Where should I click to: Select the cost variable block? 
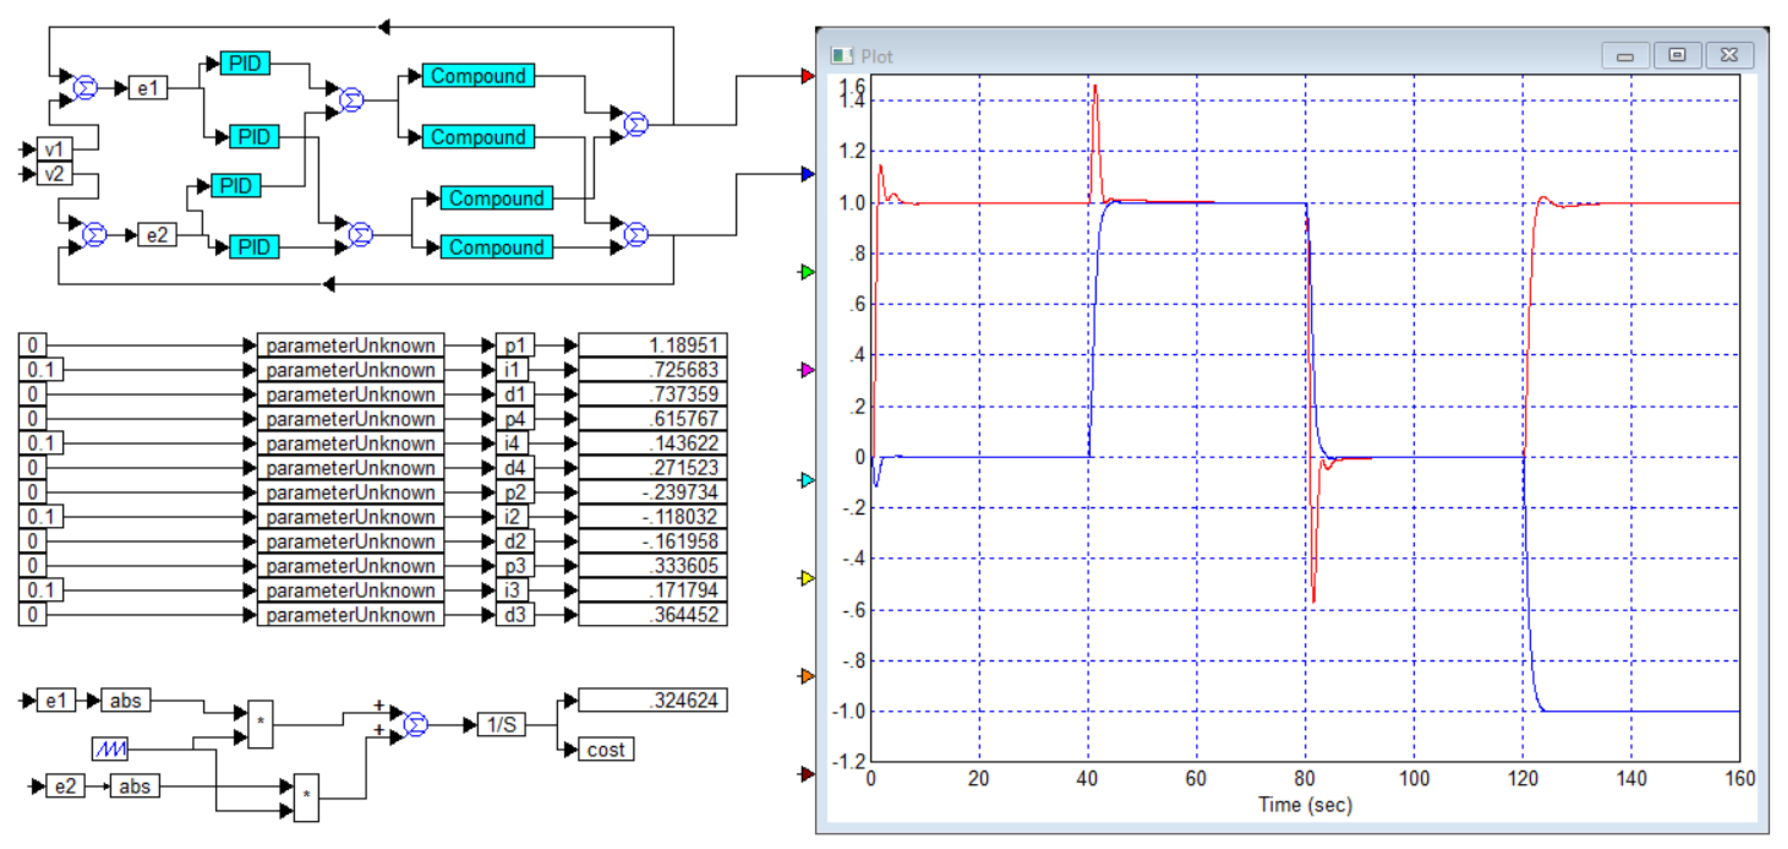(x=605, y=749)
